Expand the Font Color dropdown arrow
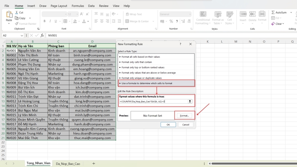This screenshot has width=297, height=167. pyautogui.click(x=88, y=21)
